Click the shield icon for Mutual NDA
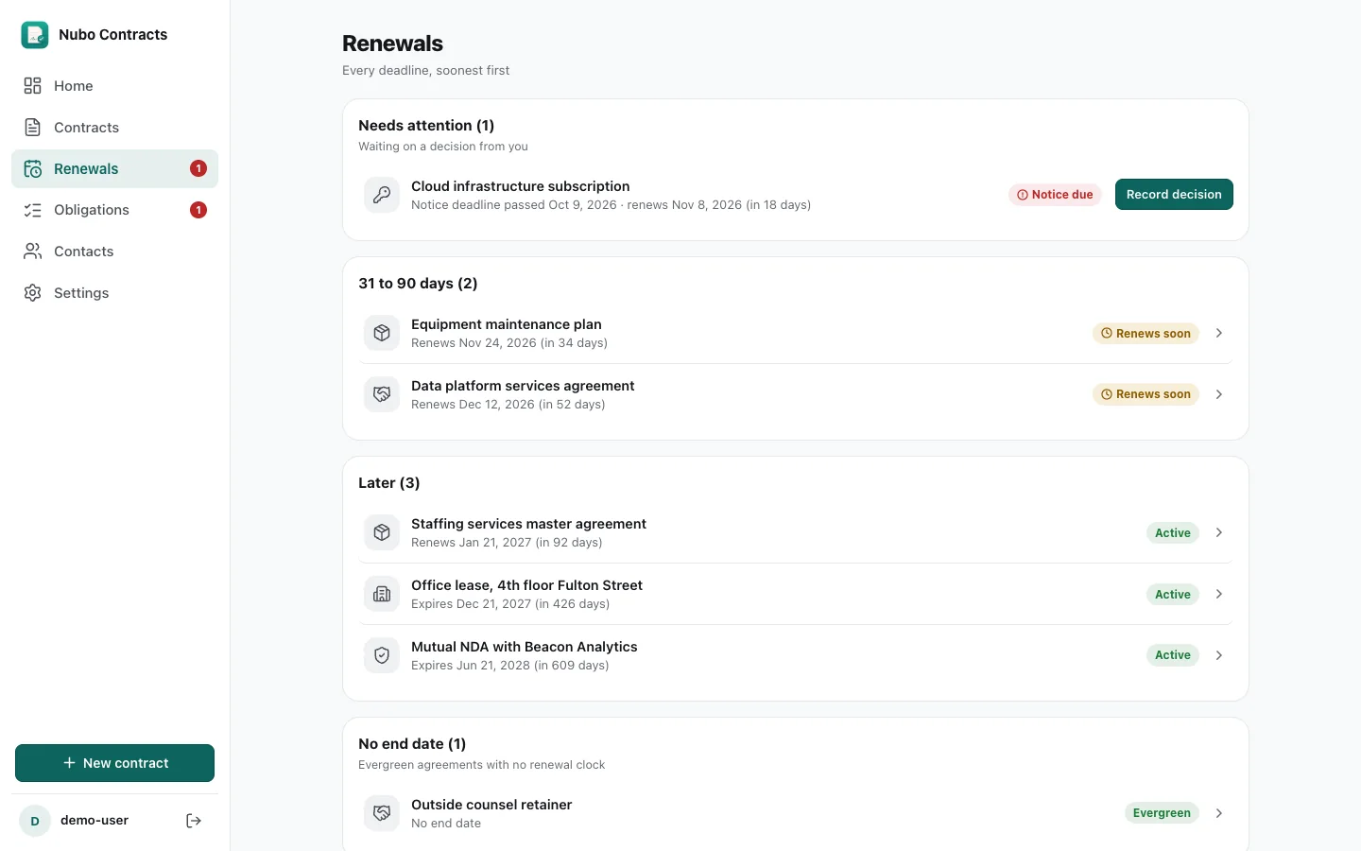Viewport: 1361px width, 851px height. 382,655
